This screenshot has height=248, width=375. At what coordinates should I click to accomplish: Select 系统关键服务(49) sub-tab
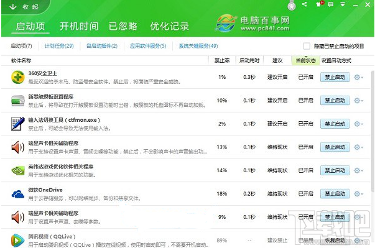point(198,46)
